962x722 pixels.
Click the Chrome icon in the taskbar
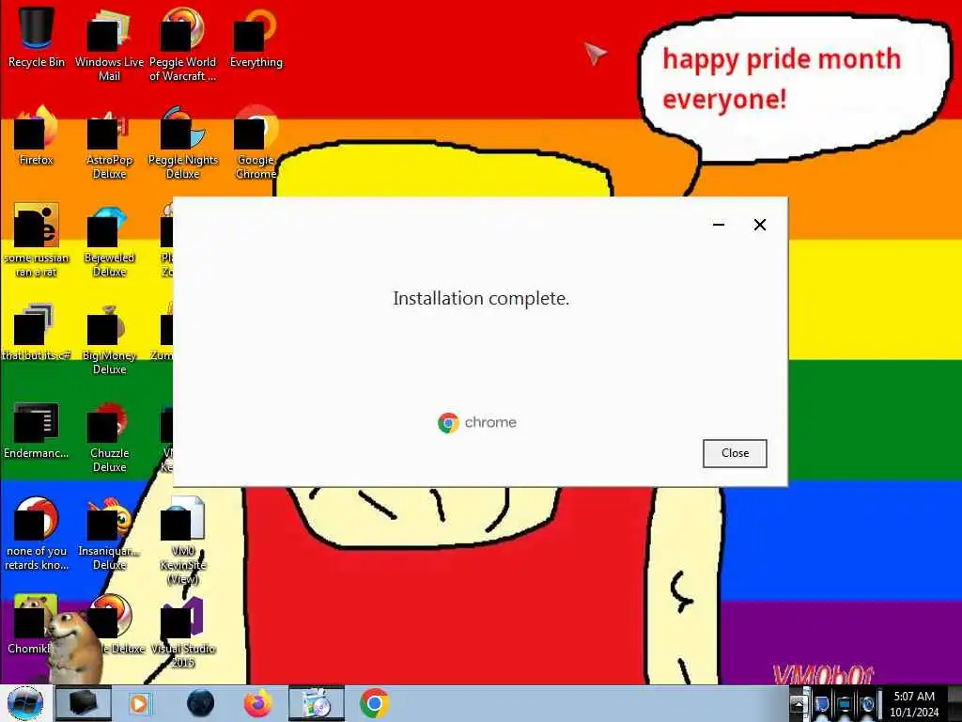(374, 703)
